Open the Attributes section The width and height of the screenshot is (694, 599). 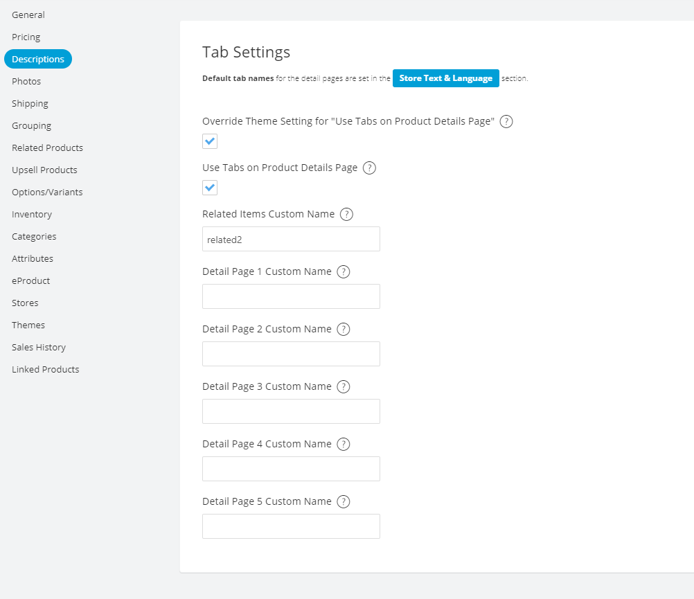point(33,258)
